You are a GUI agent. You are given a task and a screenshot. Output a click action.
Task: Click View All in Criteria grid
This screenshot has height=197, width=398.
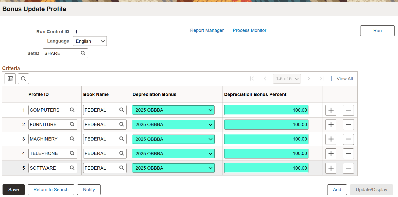click(x=344, y=79)
